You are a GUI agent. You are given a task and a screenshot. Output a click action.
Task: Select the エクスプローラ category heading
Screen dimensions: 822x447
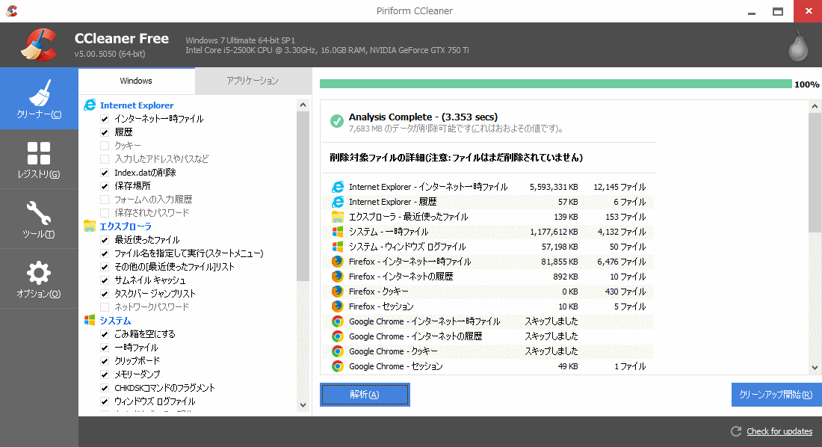click(126, 226)
